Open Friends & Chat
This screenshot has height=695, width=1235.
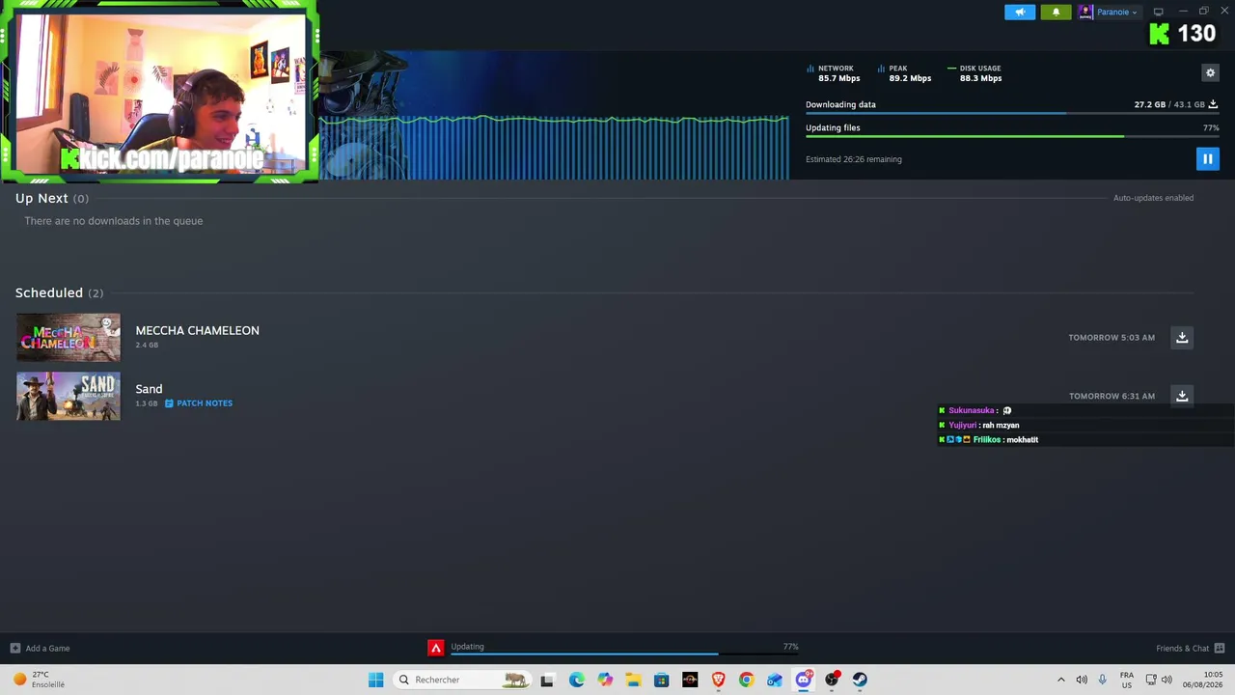coord(1182,648)
